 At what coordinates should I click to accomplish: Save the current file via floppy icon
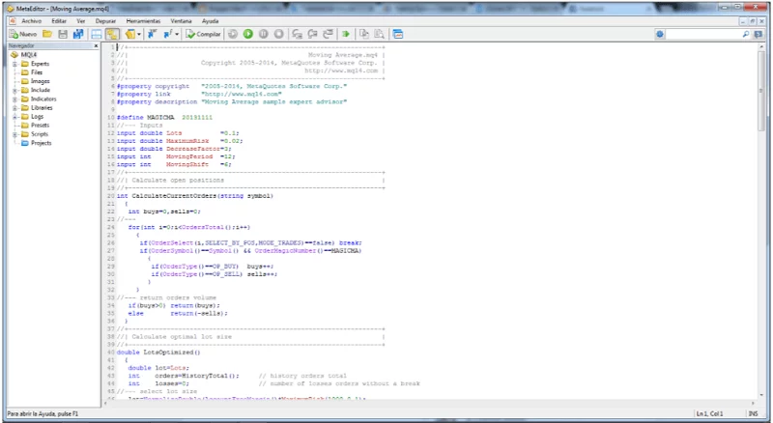63,34
